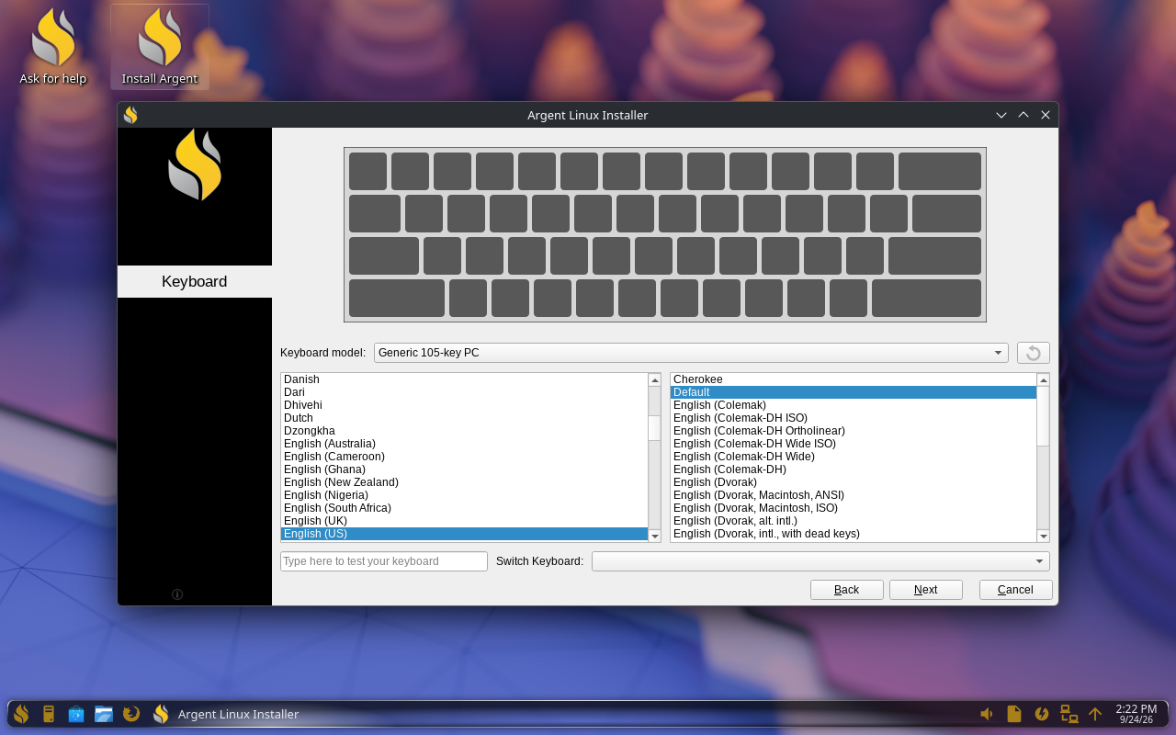The width and height of the screenshot is (1176, 735).
Task: Click the variant list scrollbar thumb
Action: [1043, 416]
